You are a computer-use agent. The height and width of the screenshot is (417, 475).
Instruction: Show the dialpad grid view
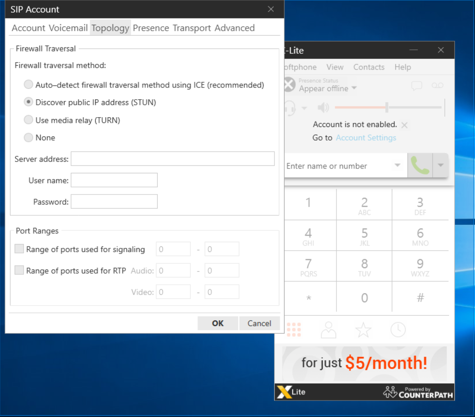(x=294, y=330)
